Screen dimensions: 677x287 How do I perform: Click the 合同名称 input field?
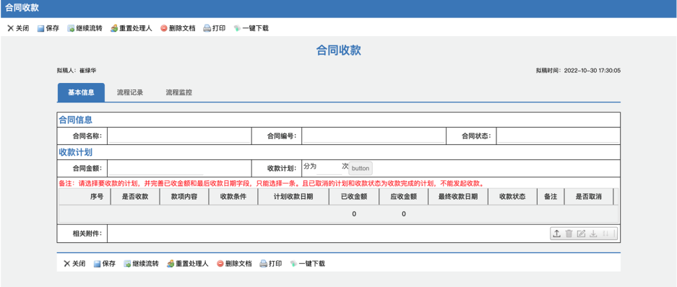pyautogui.click(x=178, y=136)
